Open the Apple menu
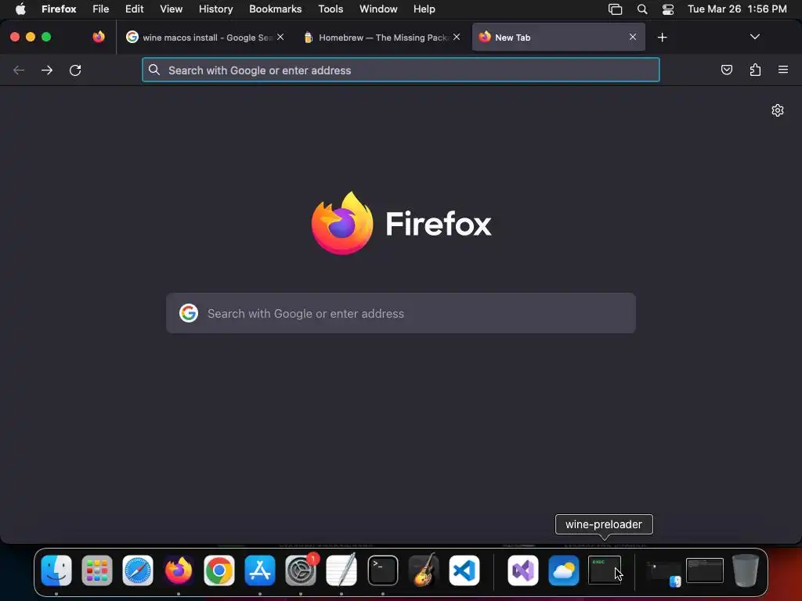The height and width of the screenshot is (601, 802). [20, 9]
